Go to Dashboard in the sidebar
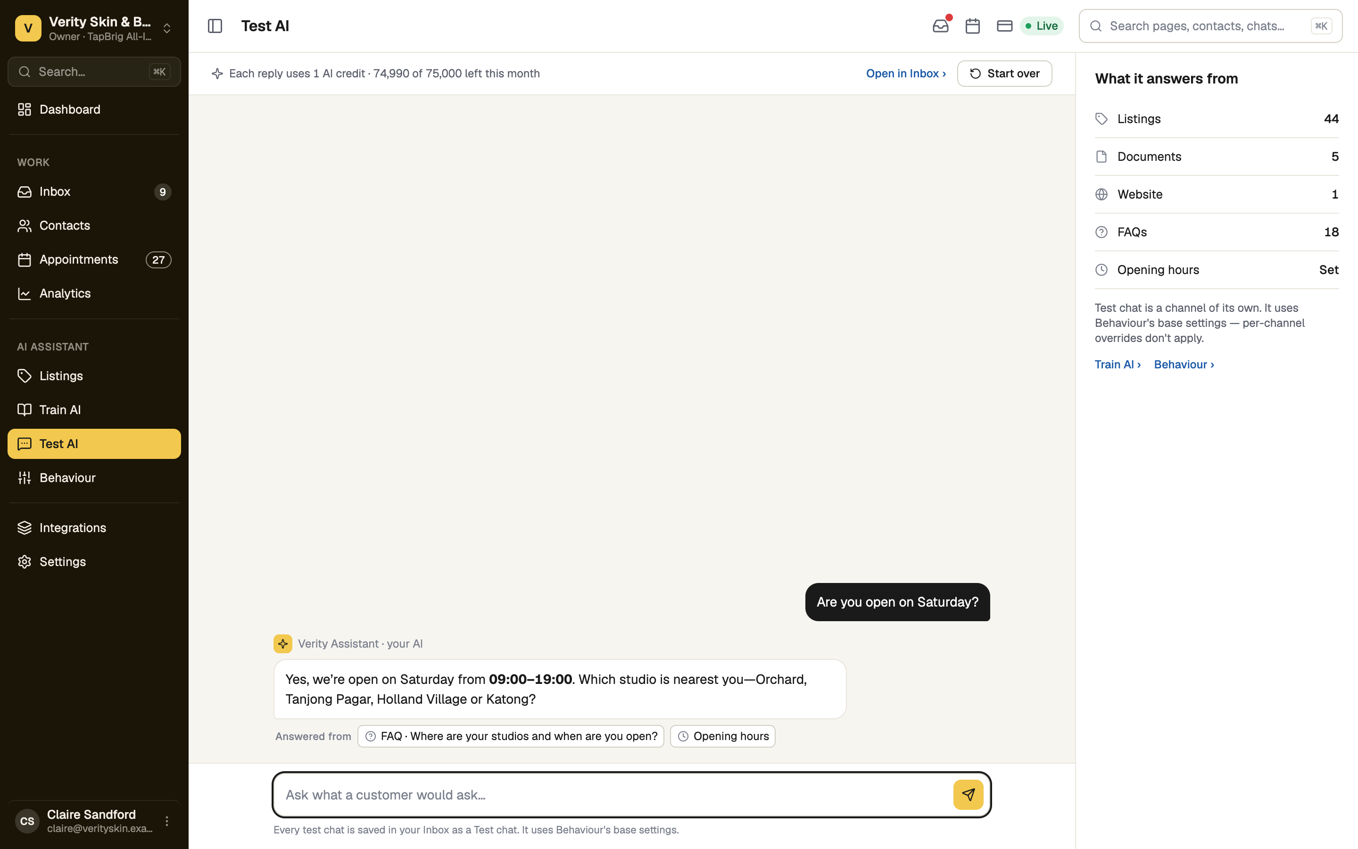Image resolution: width=1358 pixels, height=849 pixels. [x=94, y=109]
